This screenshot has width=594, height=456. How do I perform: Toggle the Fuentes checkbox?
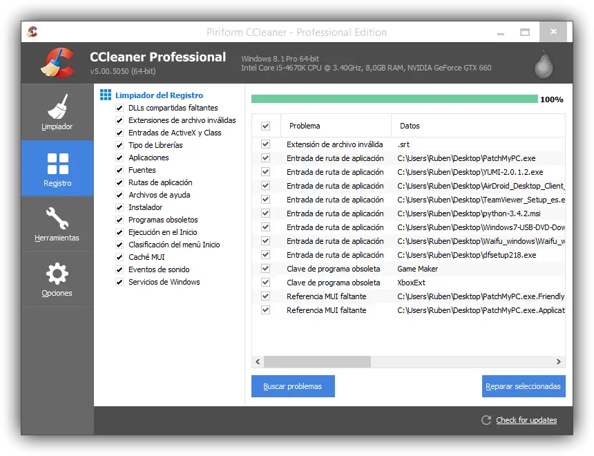pyautogui.click(x=119, y=170)
